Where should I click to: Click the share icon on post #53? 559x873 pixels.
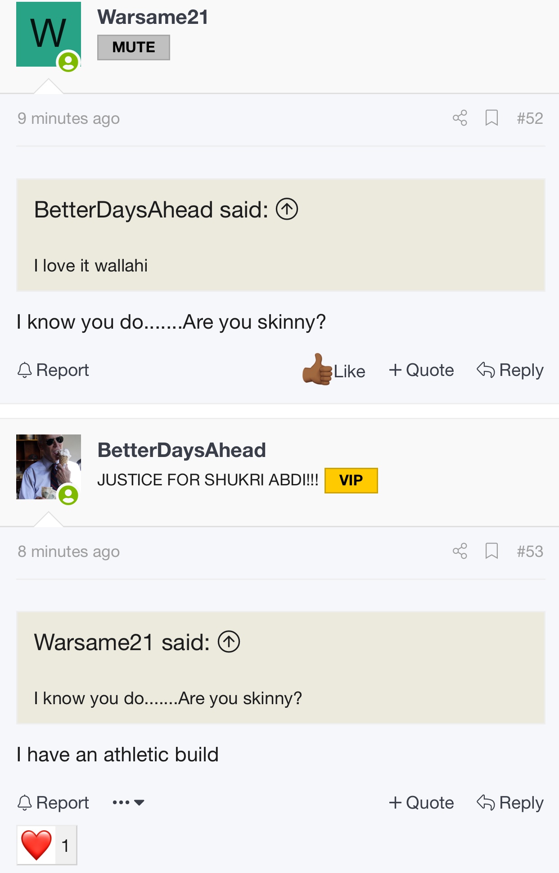click(x=460, y=551)
